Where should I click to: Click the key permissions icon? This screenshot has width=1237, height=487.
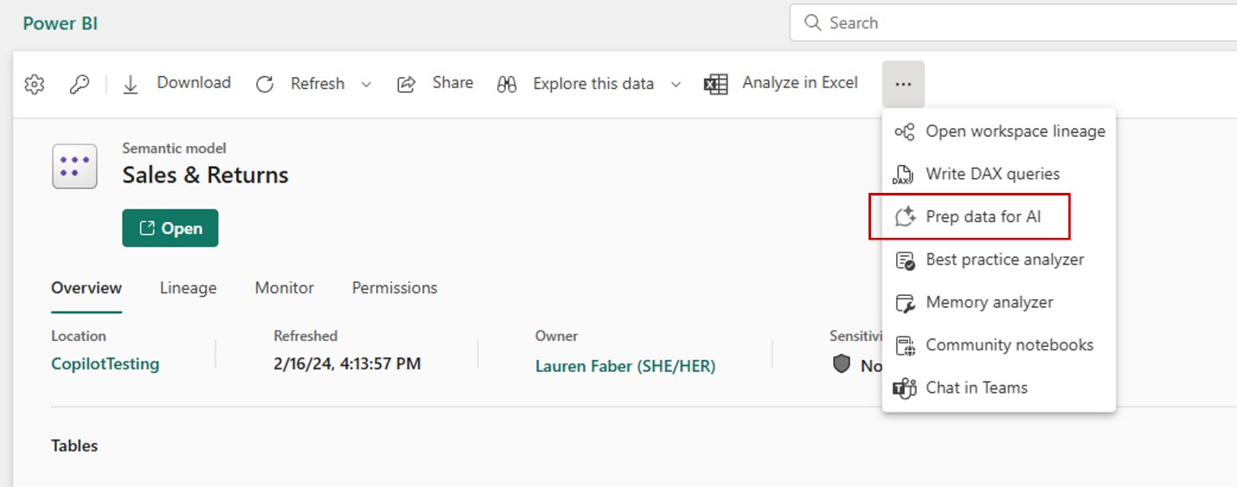point(80,84)
